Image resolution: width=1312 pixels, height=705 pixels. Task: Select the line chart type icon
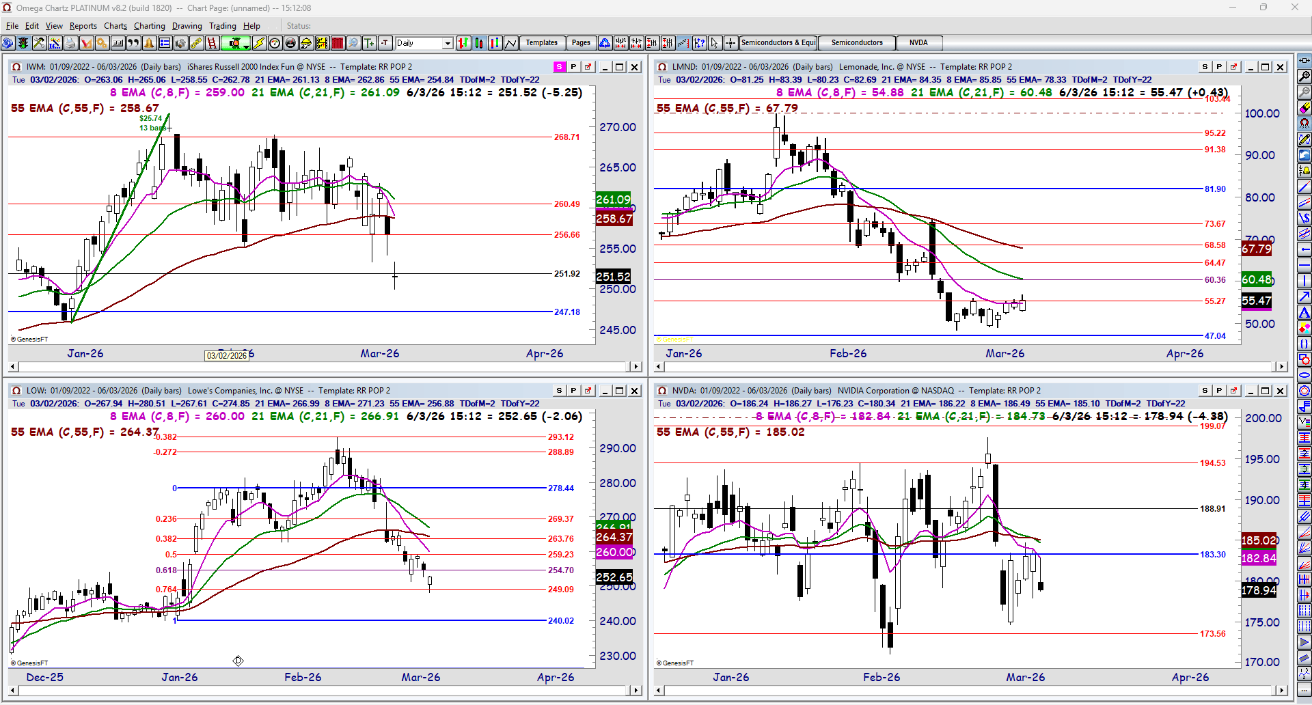[511, 43]
